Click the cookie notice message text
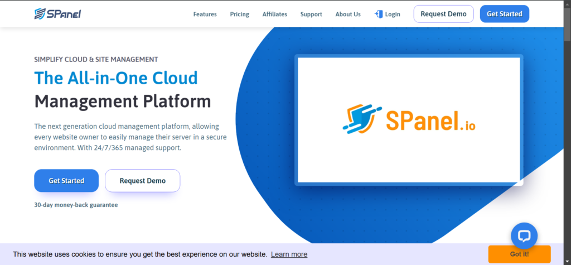 (140, 254)
